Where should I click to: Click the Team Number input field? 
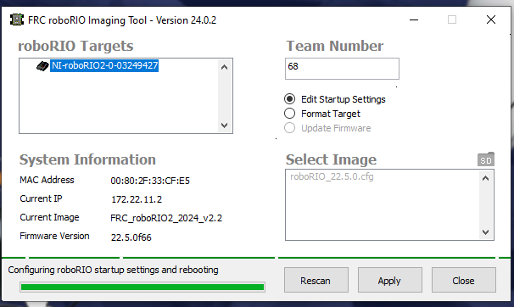coord(342,69)
